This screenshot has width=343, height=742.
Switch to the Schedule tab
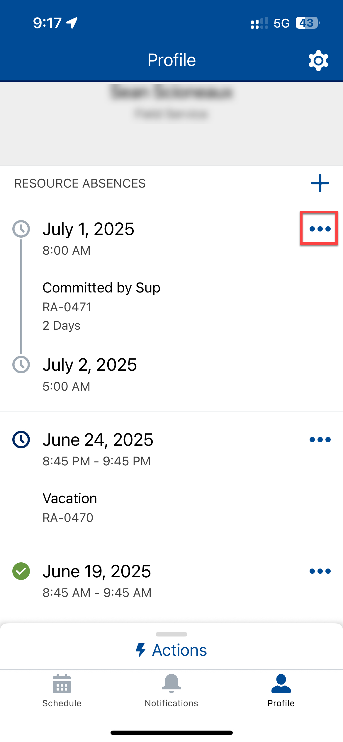pos(62,690)
